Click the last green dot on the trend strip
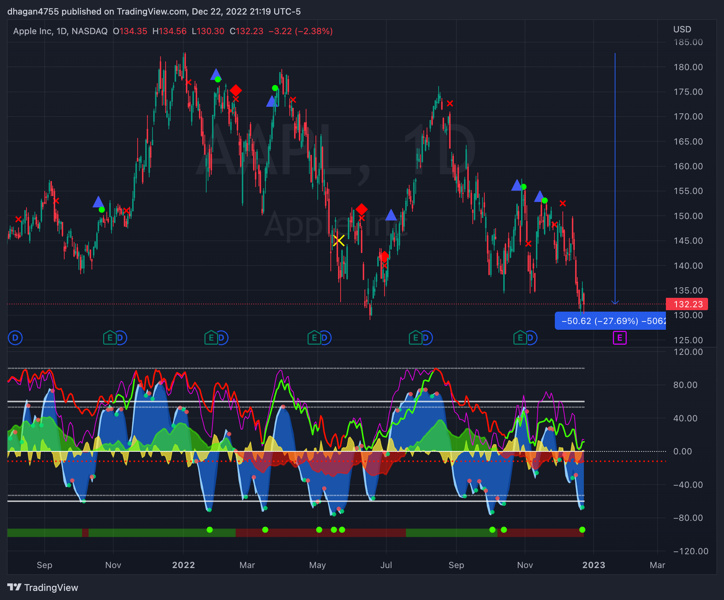The image size is (724, 600). (x=582, y=530)
